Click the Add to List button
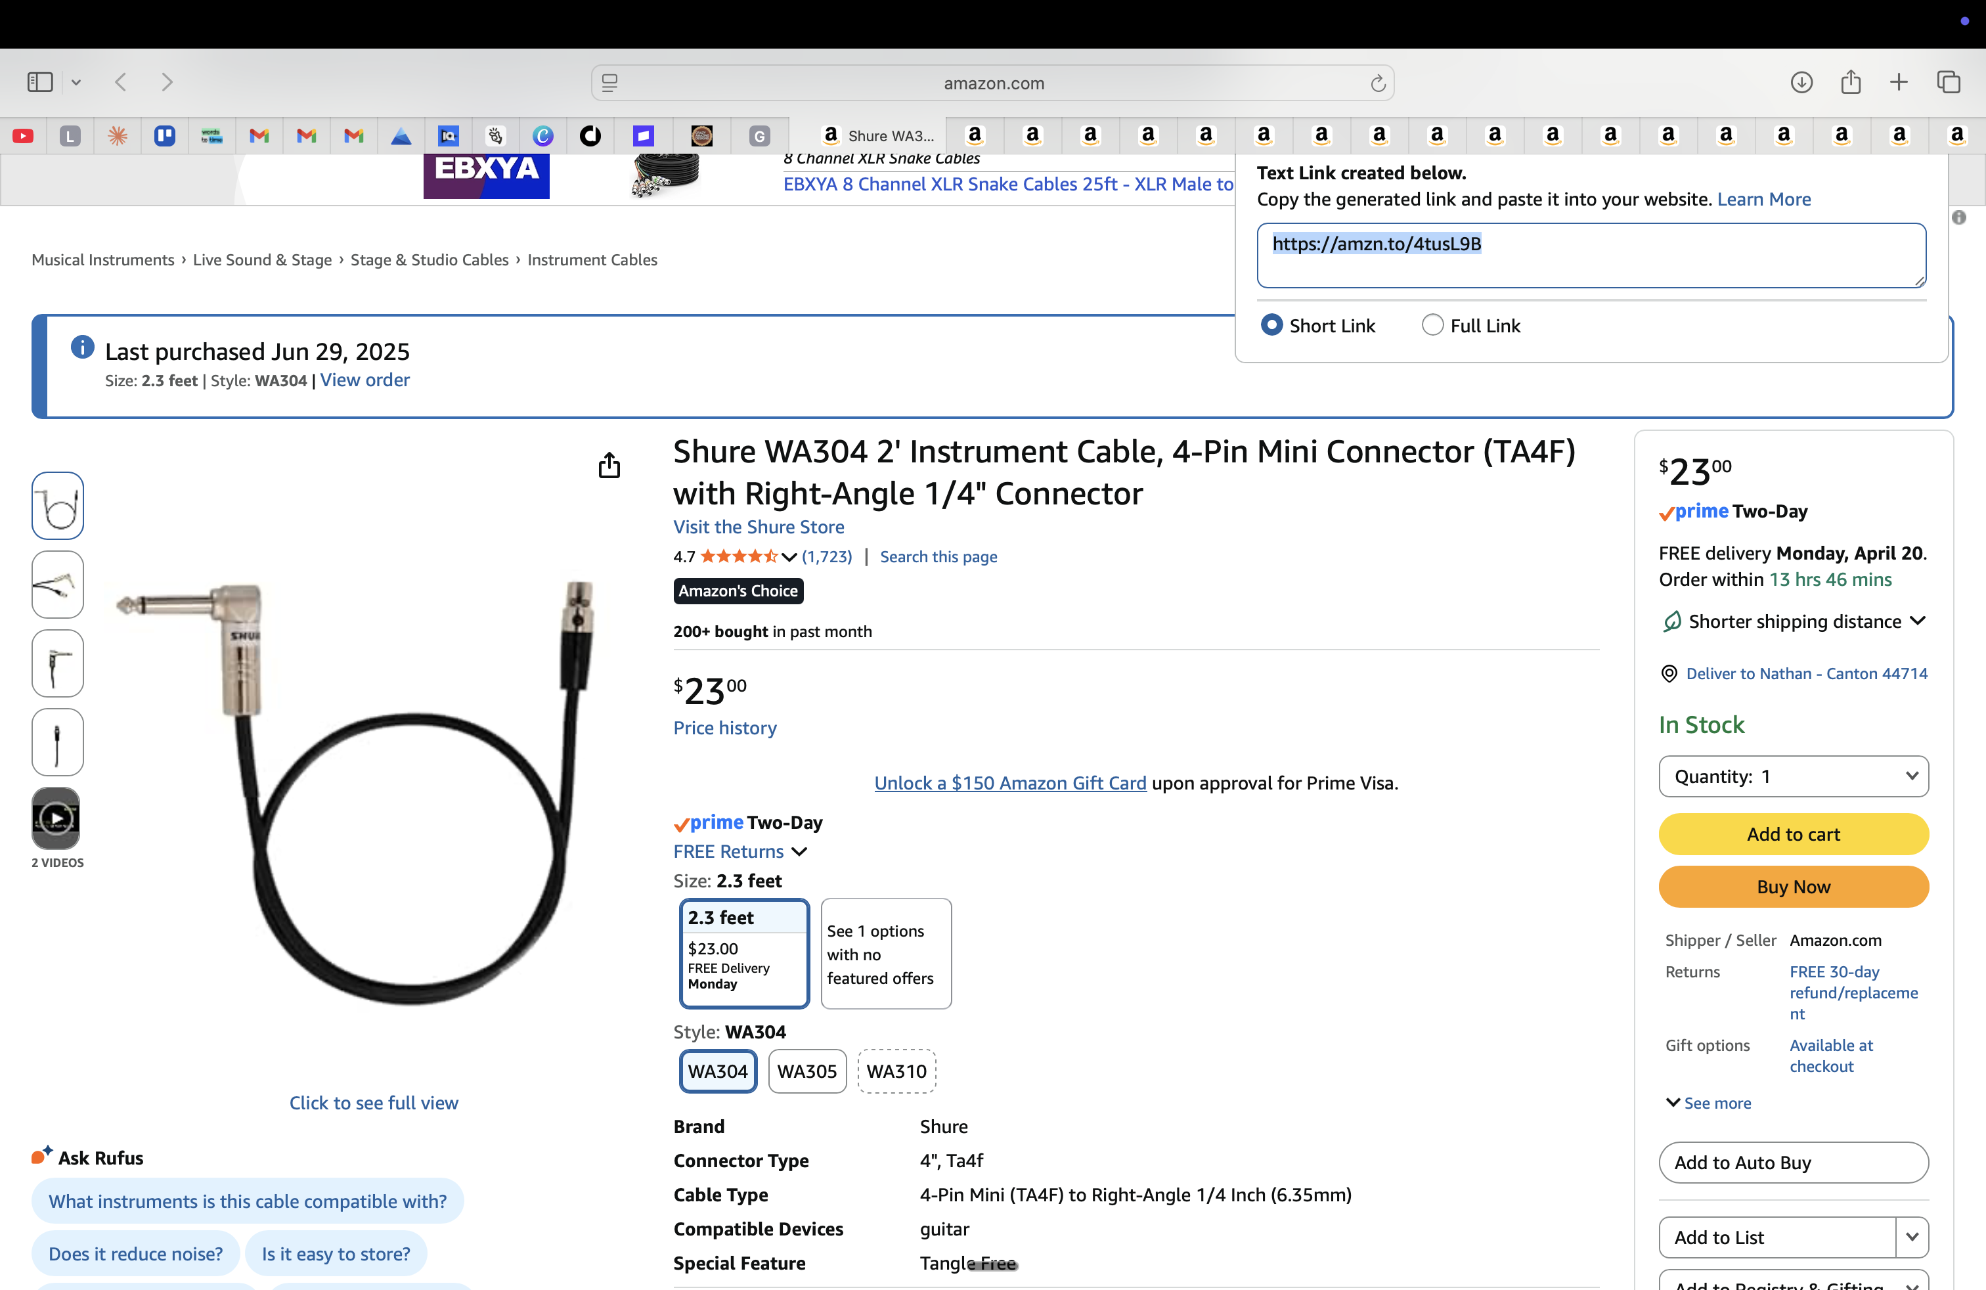The image size is (1986, 1290). 1777,1237
